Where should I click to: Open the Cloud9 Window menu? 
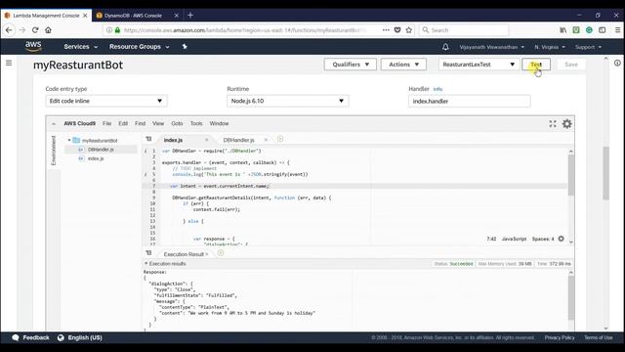pos(219,124)
